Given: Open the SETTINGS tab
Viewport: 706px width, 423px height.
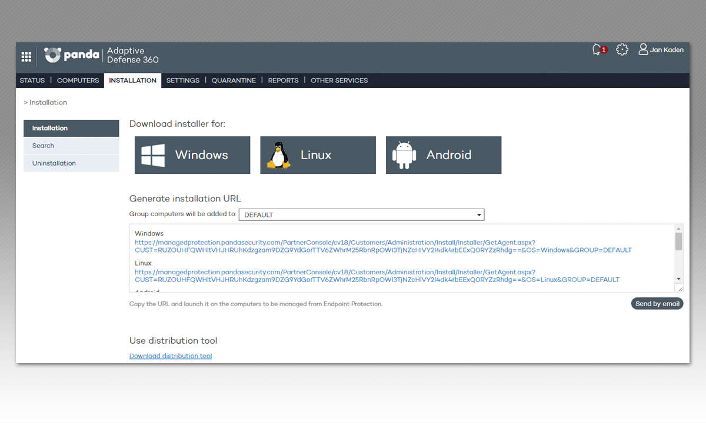Looking at the screenshot, I should (x=183, y=80).
